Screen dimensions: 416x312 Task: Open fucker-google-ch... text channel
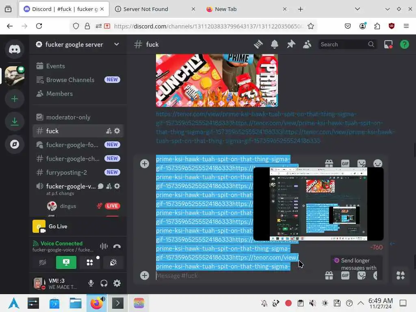click(x=78, y=159)
